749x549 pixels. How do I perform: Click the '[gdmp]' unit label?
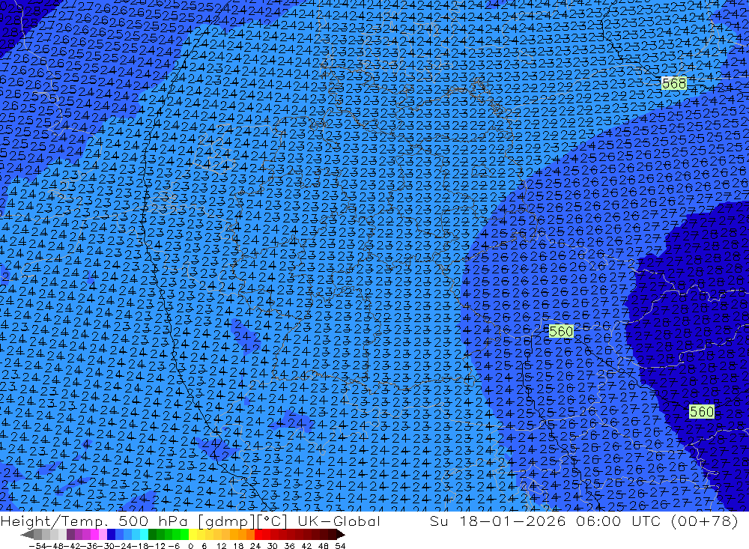(226, 522)
